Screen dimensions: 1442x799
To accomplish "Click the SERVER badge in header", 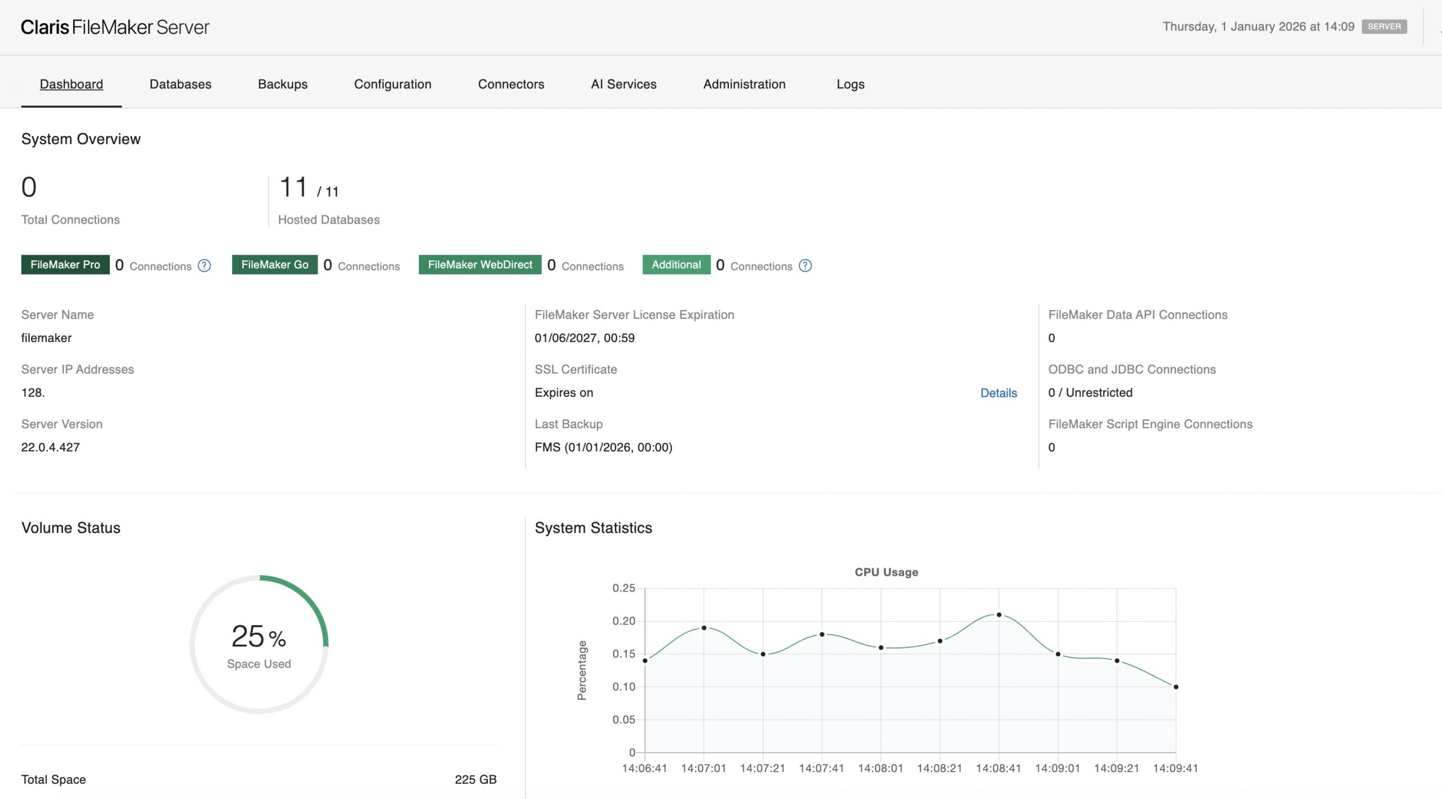I will pyautogui.click(x=1384, y=26).
